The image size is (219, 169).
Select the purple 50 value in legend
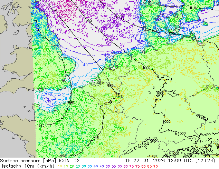click(108, 166)
